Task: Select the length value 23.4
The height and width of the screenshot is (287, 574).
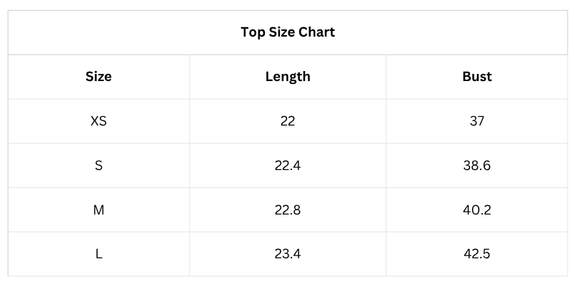Action: 288,254
